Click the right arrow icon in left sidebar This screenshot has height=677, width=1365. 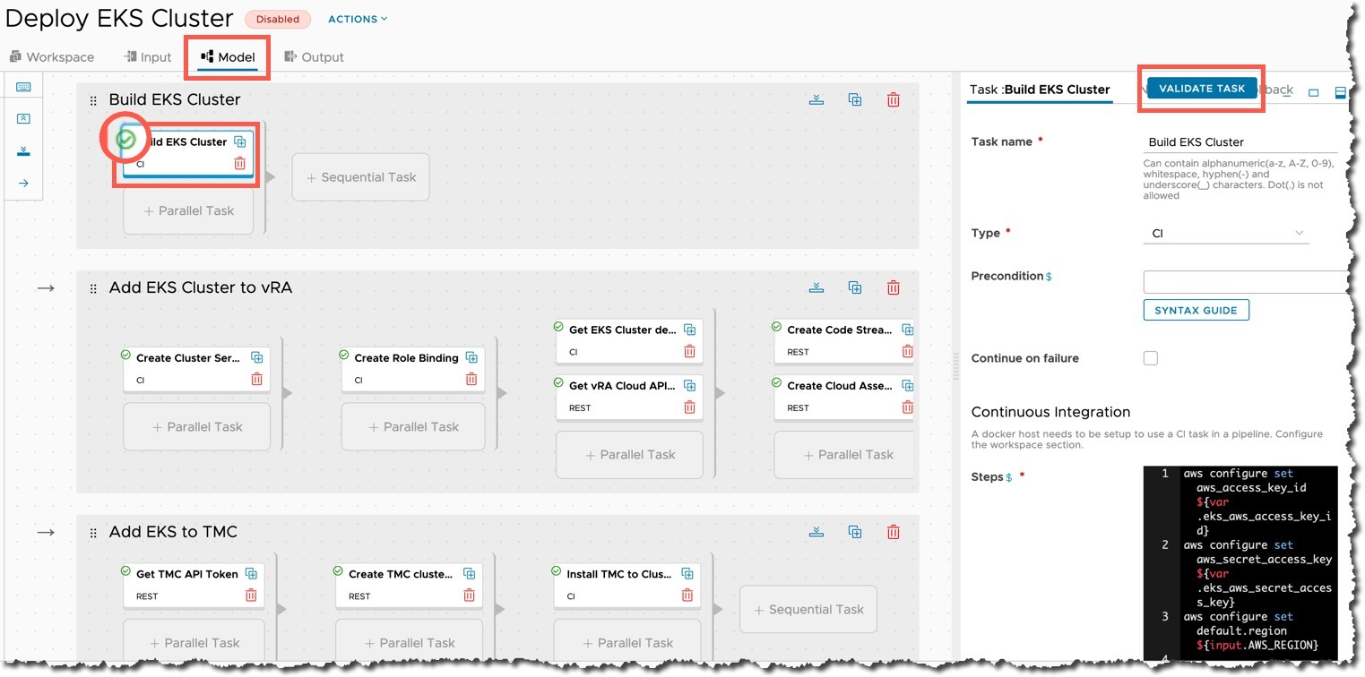(x=24, y=183)
